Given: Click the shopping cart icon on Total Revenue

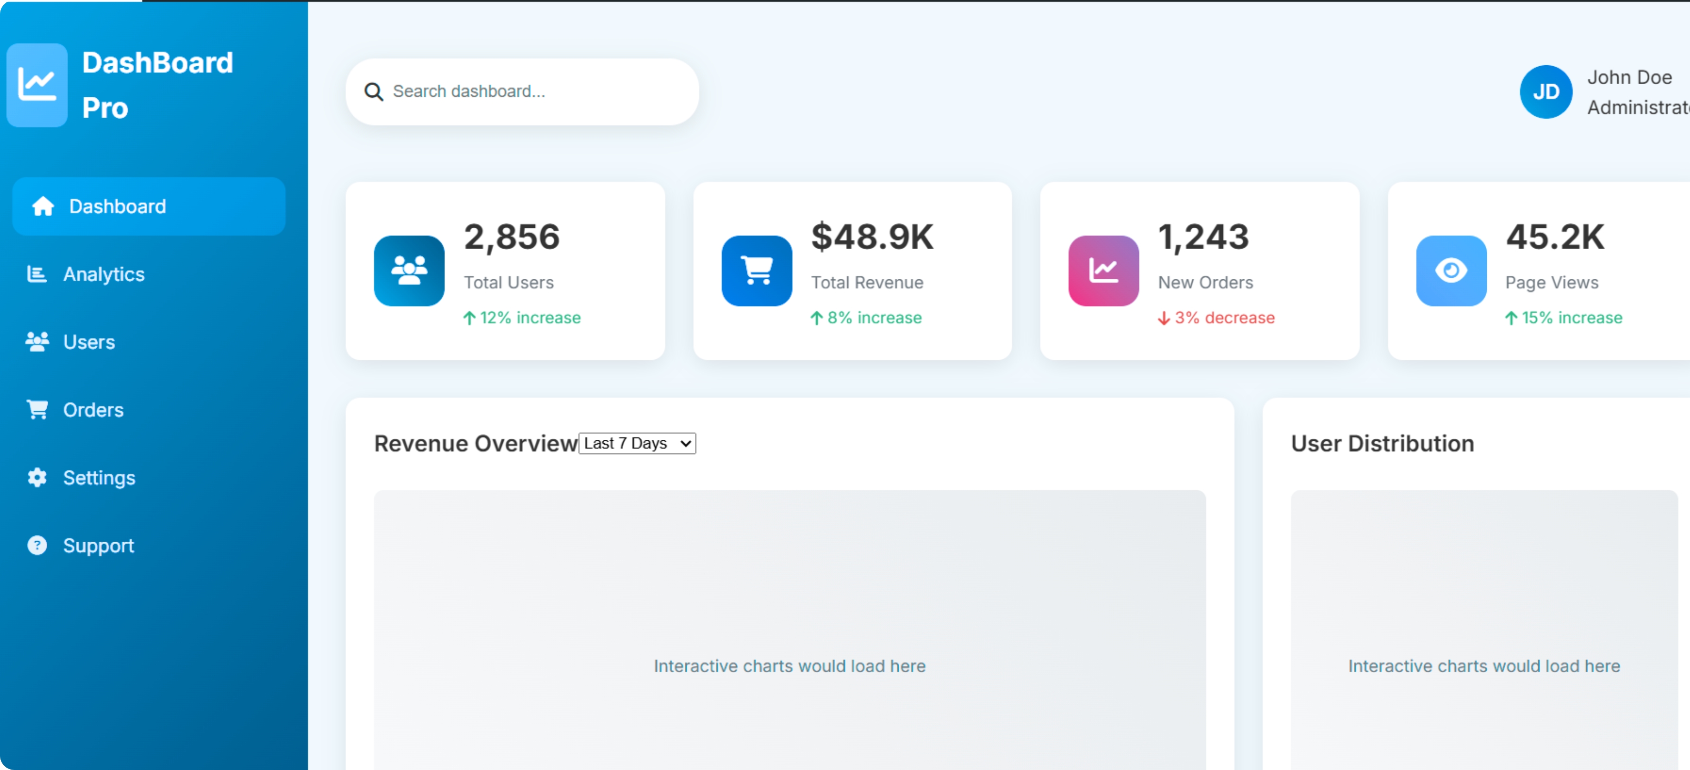Looking at the screenshot, I should coord(756,271).
